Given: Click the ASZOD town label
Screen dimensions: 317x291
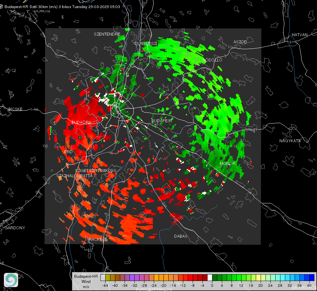Looking at the screenshot, I should (x=240, y=42).
